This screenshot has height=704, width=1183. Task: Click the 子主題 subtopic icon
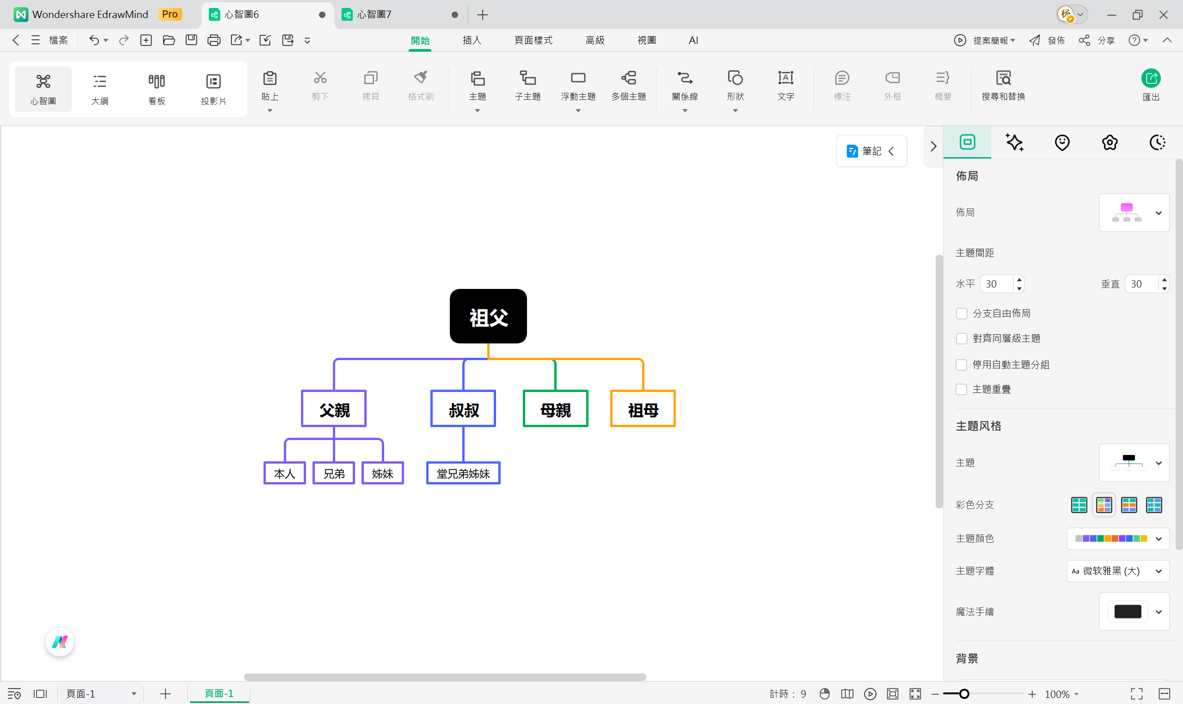(x=527, y=78)
